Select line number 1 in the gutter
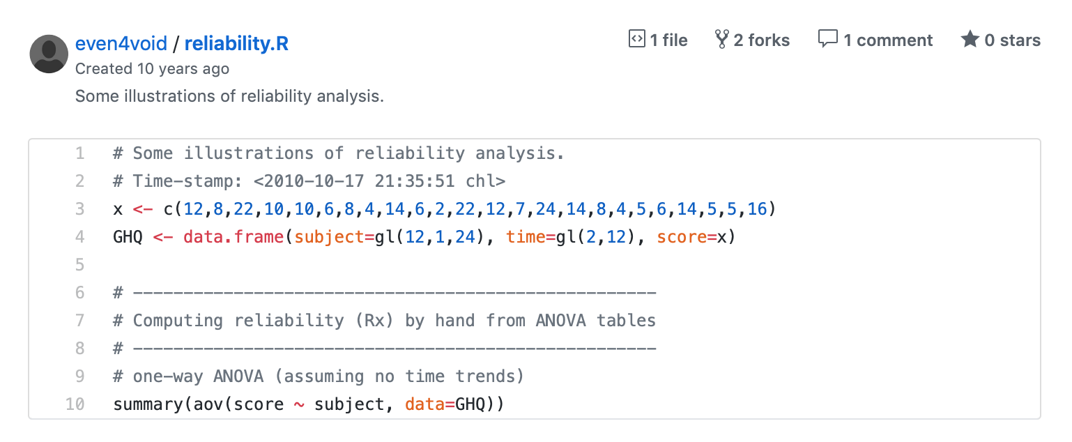The image size is (1072, 442). click(79, 153)
